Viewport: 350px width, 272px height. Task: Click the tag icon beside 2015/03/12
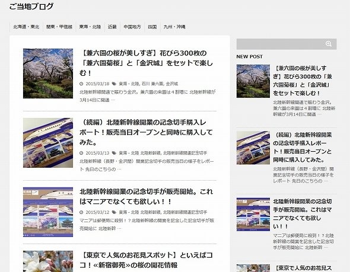coord(114,212)
